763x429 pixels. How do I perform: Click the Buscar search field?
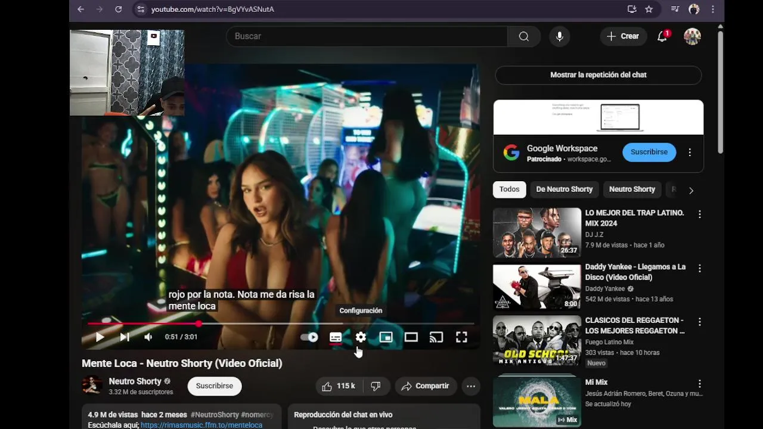click(x=367, y=36)
